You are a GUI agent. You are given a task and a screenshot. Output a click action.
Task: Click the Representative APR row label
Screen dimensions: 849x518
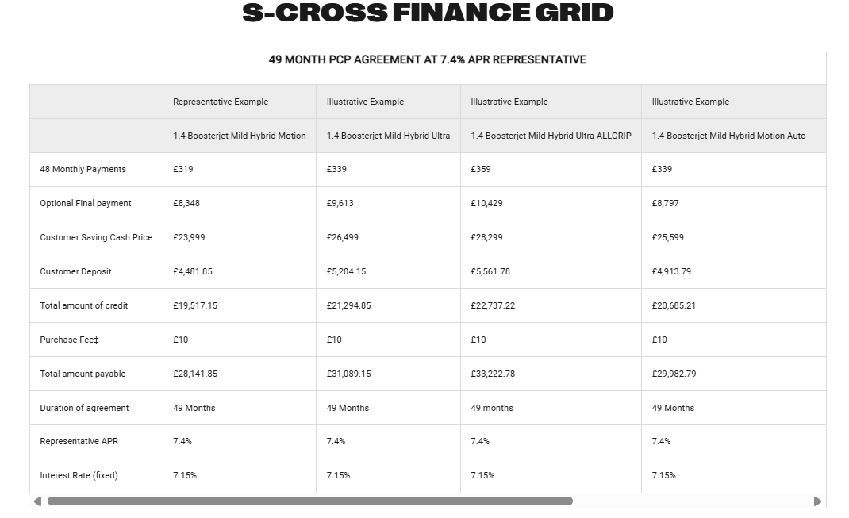(79, 441)
